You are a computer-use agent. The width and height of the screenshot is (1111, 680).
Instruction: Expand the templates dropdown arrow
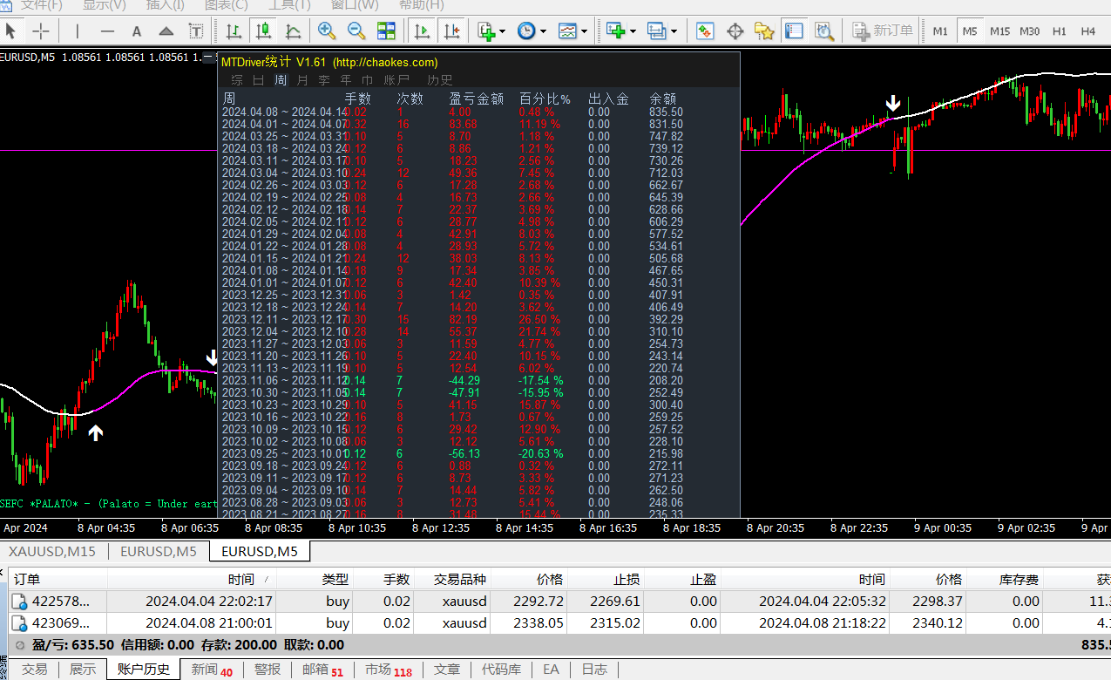[584, 31]
